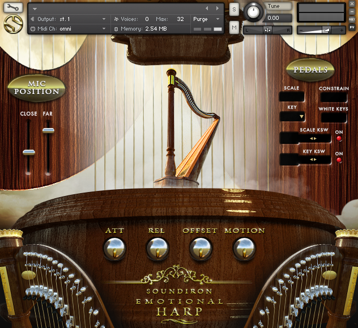Screen dimensions: 358x328
Task: Click the REL knob
Action: click(x=157, y=249)
